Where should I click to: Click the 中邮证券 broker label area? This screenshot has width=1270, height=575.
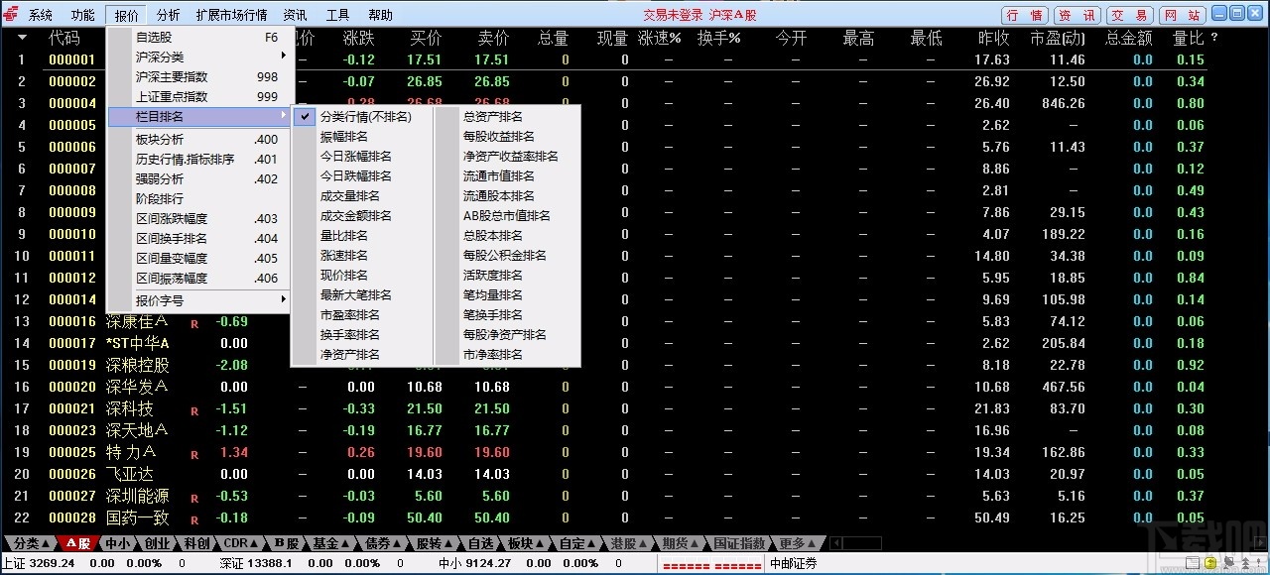794,563
